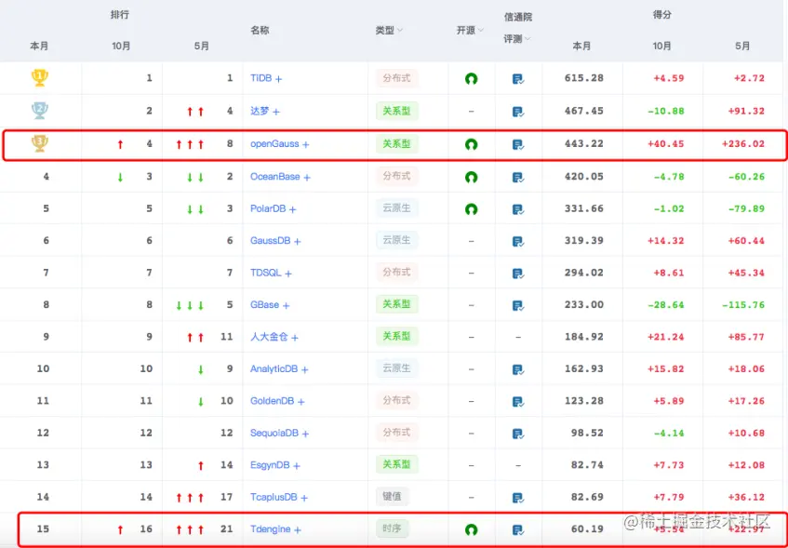Click the open source icon in Tdengine row

471,530
